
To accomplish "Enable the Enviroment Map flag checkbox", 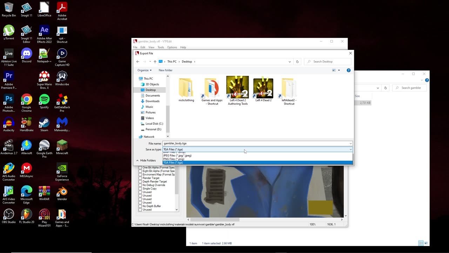I will 140,175.
